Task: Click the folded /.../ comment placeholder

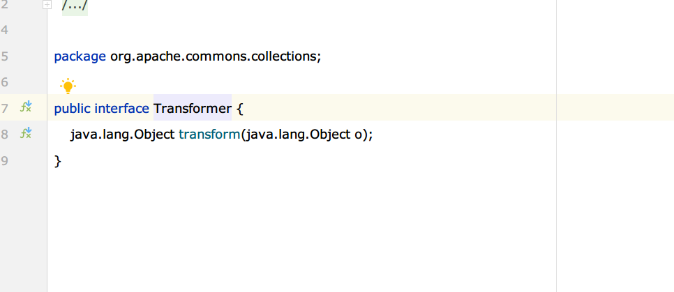Action: pyautogui.click(x=75, y=6)
